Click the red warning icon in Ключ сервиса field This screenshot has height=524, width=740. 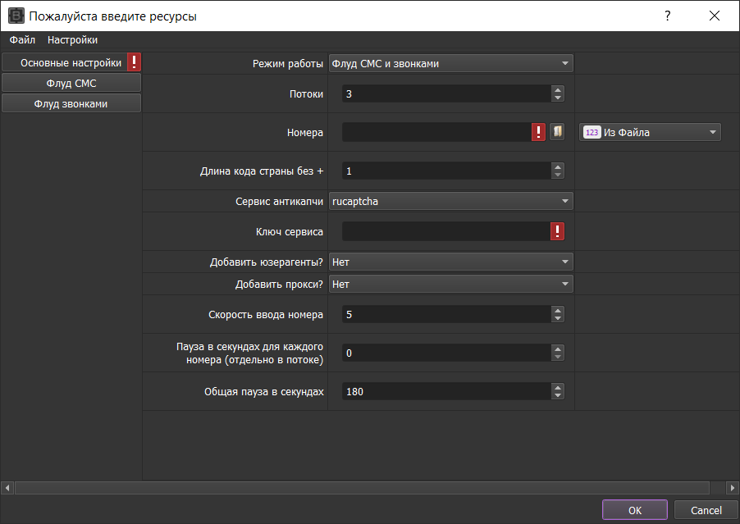point(558,231)
